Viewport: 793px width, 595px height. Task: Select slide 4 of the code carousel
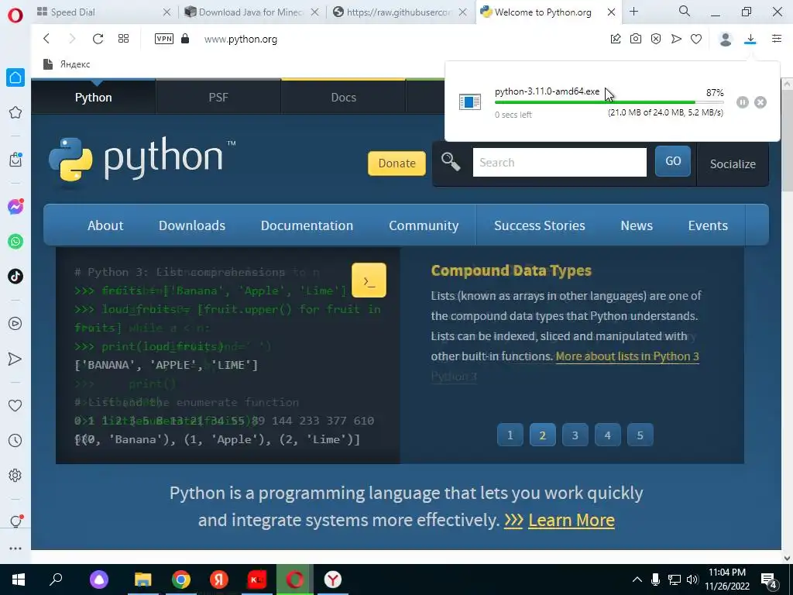click(607, 435)
